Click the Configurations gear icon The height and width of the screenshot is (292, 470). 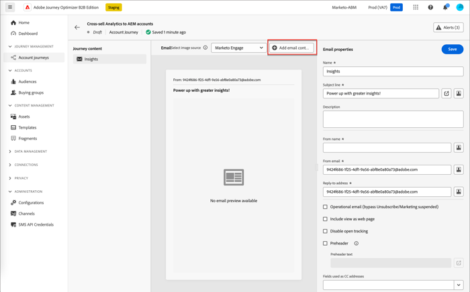pos(13,203)
